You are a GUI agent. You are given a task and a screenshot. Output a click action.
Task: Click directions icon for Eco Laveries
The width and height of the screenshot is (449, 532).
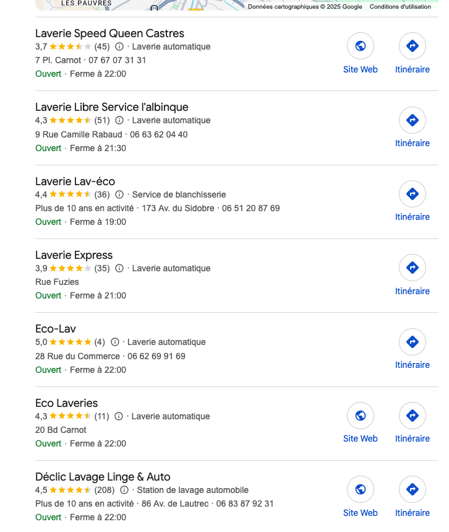point(413,416)
